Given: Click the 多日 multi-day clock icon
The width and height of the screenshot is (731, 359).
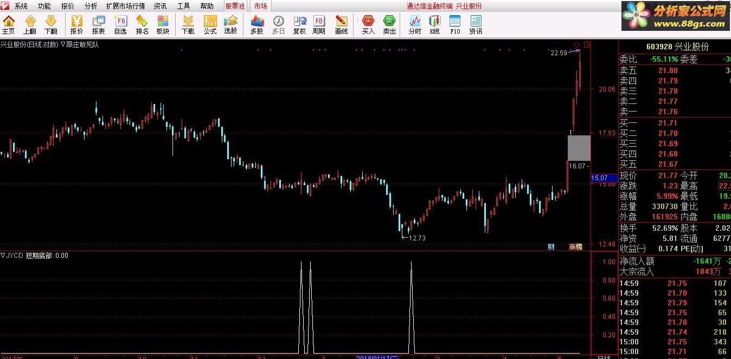Looking at the screenshot, I should point(278,25).
